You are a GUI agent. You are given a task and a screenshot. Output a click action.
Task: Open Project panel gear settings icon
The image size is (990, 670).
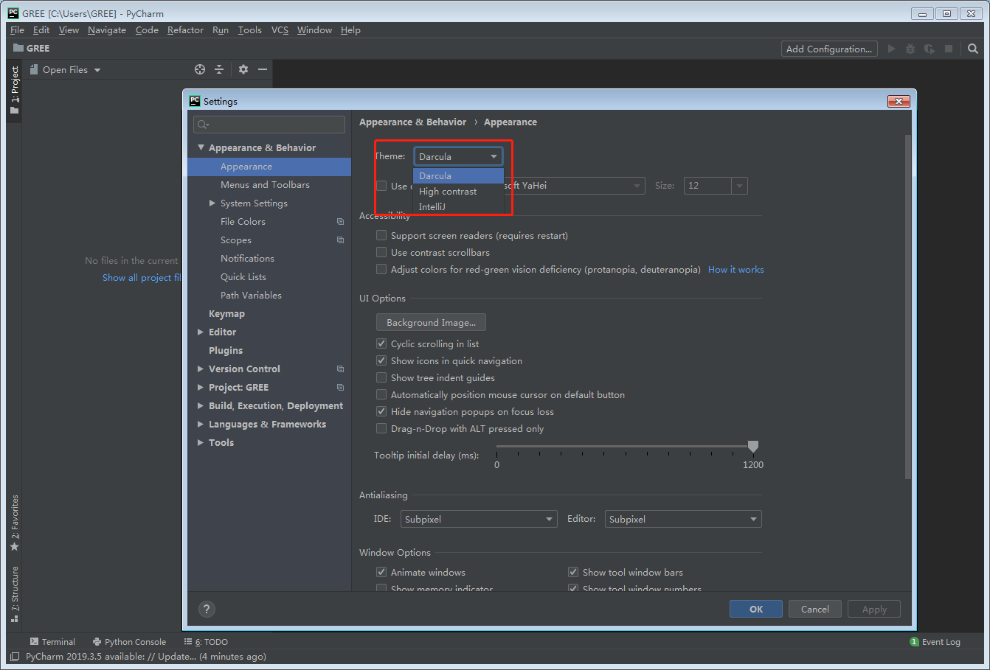(x=243, y=69)
